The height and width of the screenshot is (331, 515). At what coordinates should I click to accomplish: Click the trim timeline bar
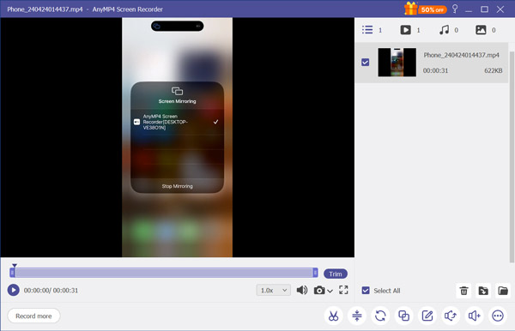(x=164, y=273)
